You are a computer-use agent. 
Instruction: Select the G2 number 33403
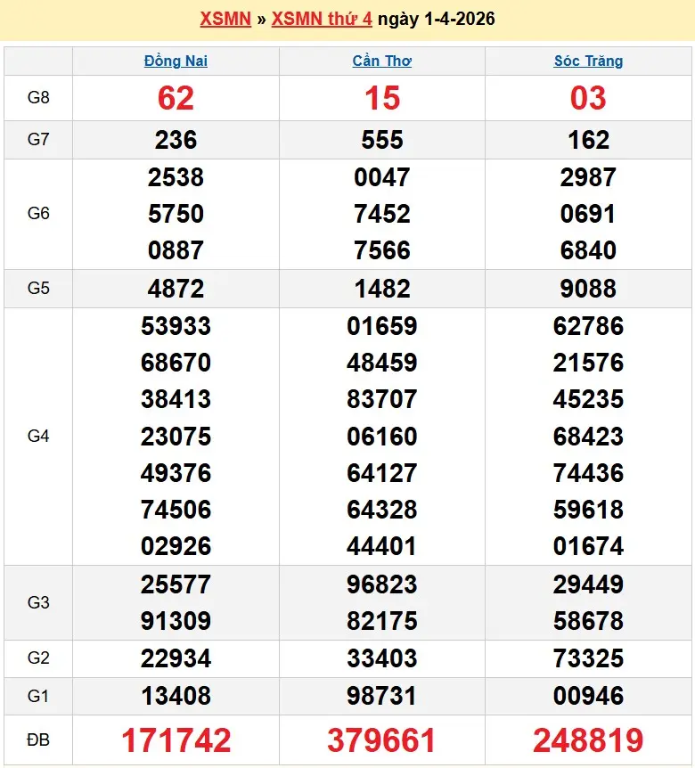tap(382, 658)
